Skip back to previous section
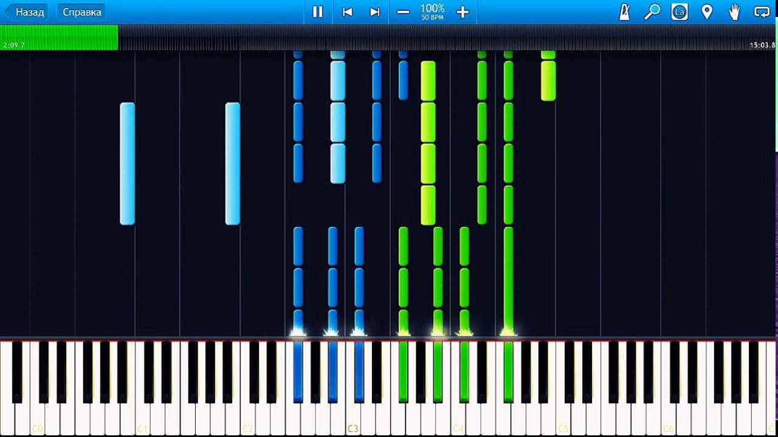This screenshot has height=437, width=778. tap(347, 12)
